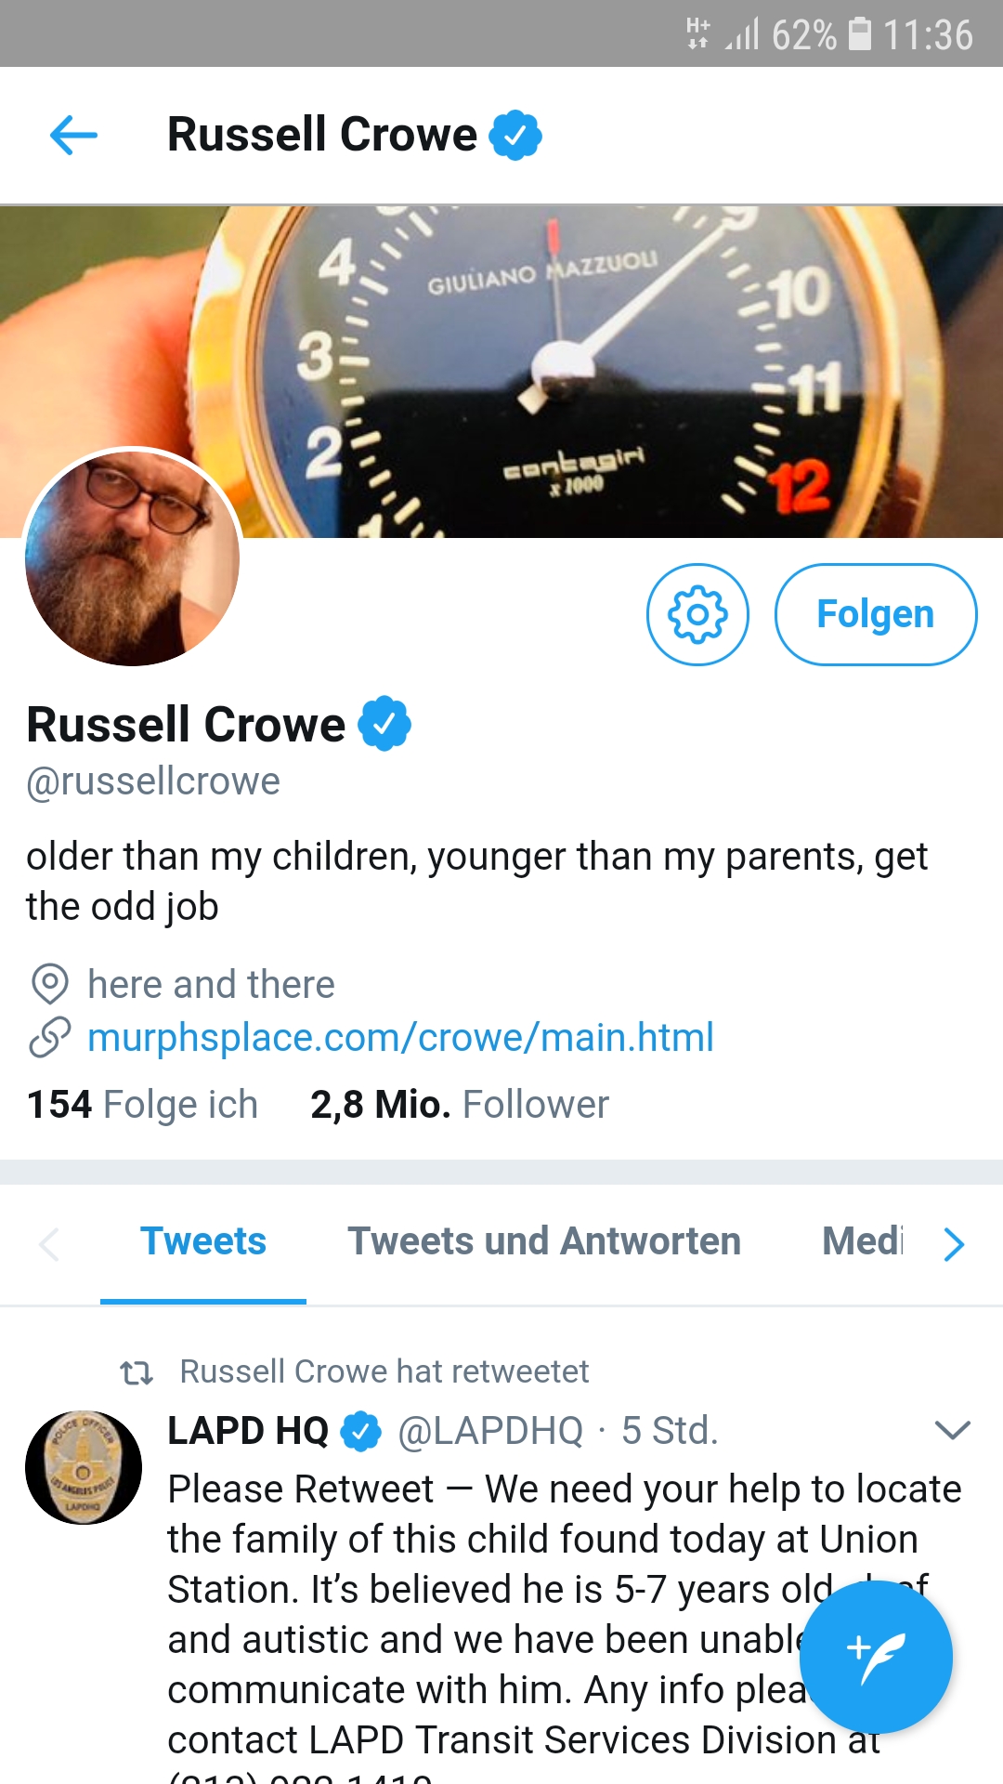Image resolution: width=1003 pixels, height=1784 pixels.
Task: Click the verified badge next to header name
Action: coord(515,135)
